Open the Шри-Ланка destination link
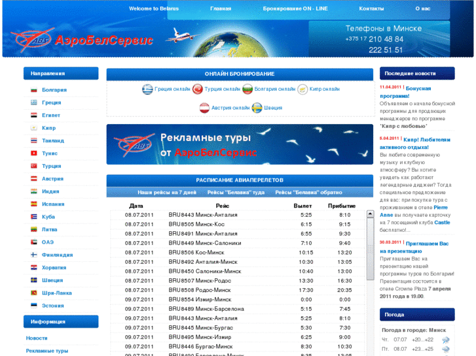 pos(57,293)
